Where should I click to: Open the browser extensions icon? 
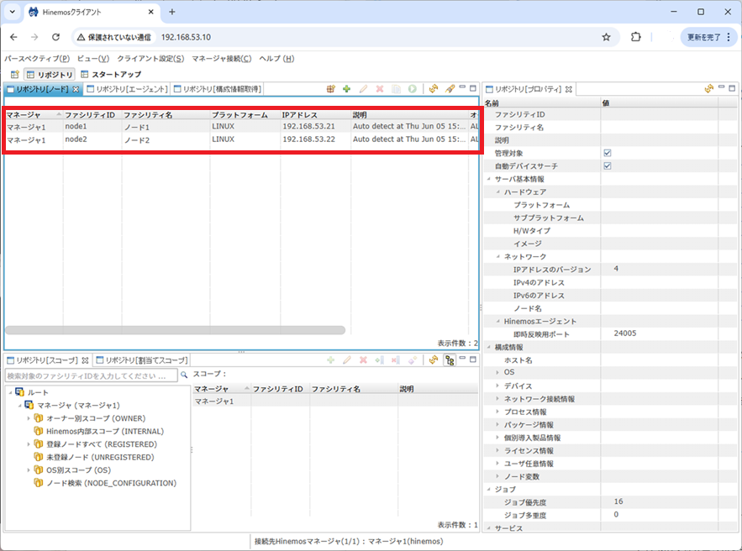(636, 37)
